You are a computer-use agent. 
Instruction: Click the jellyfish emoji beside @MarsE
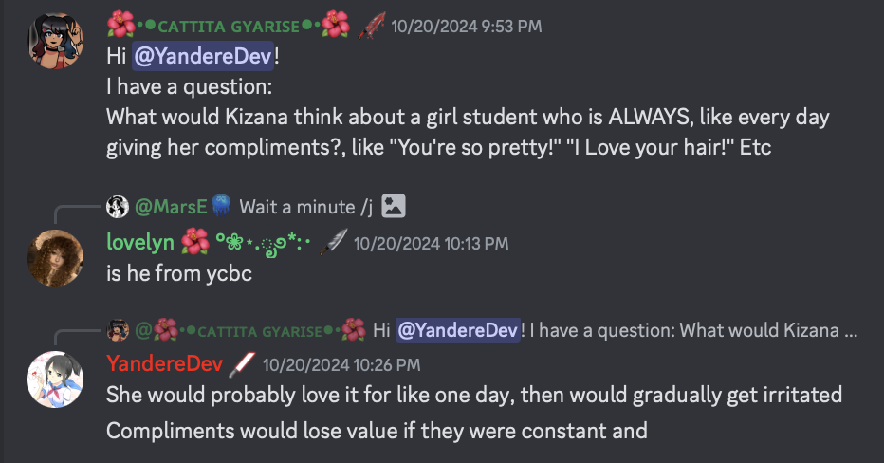(x=221, y=206)
